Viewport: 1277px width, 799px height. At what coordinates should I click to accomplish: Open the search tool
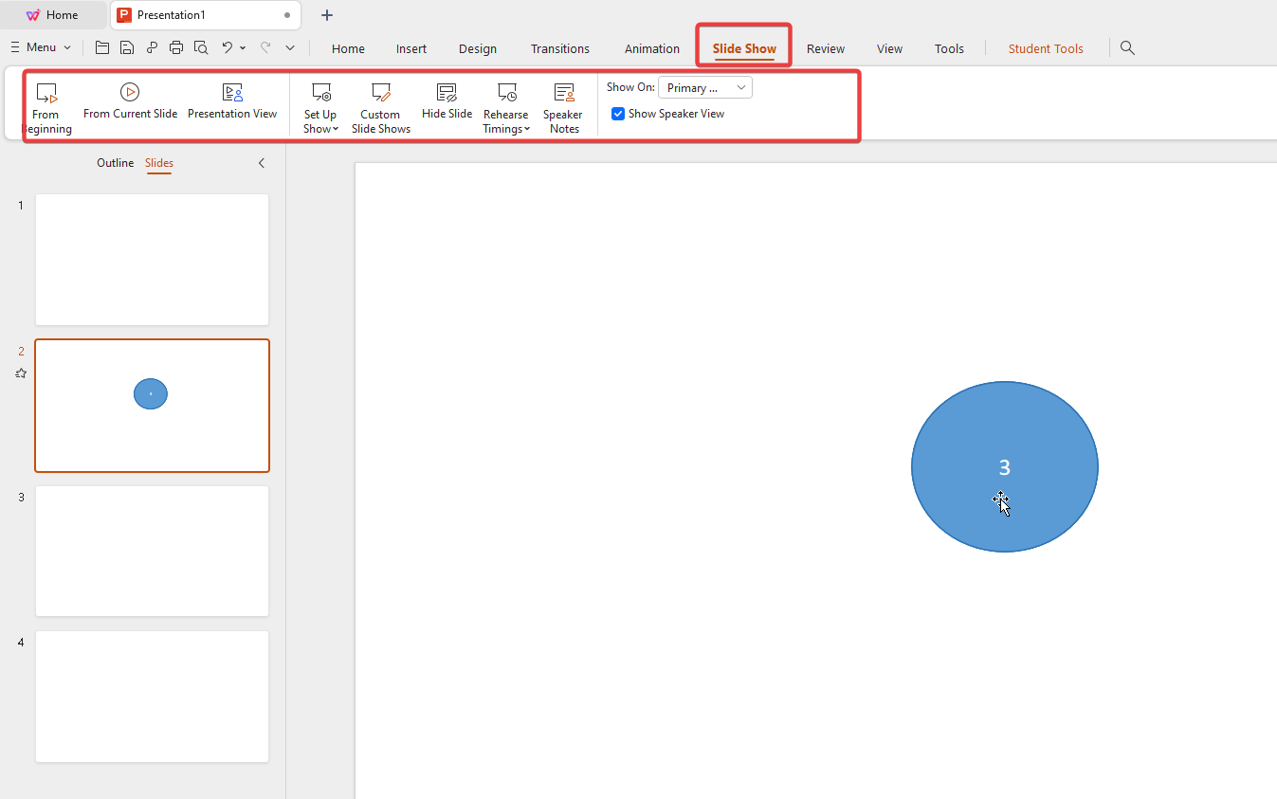pos(1126,46)
